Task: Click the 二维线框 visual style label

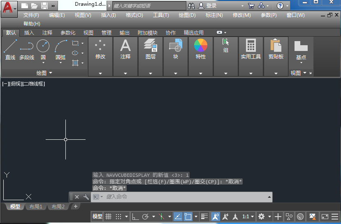Action: 33,84
